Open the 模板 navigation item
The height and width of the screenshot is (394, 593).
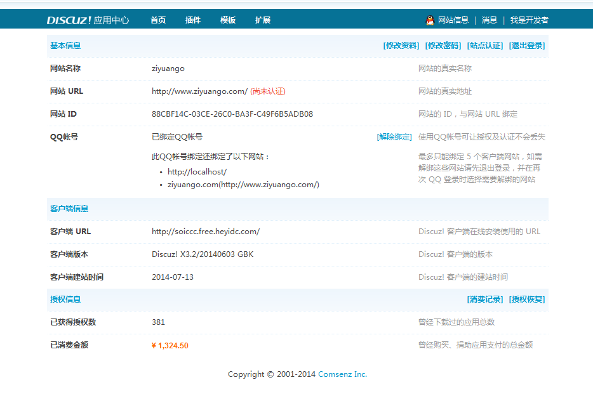[x=228, y=20]
